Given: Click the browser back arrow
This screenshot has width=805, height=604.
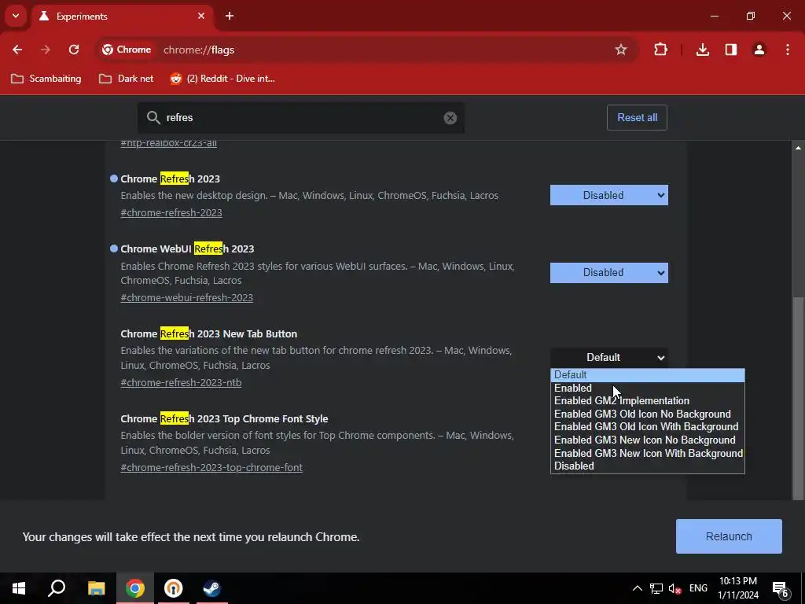Looking at the screenshot, I should coord(17,50).
